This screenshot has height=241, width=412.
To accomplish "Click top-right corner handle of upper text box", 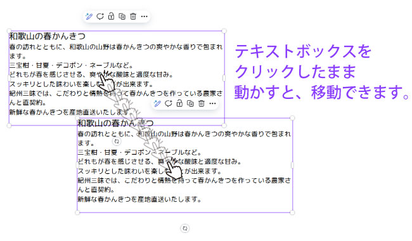I will click(224, 31).
